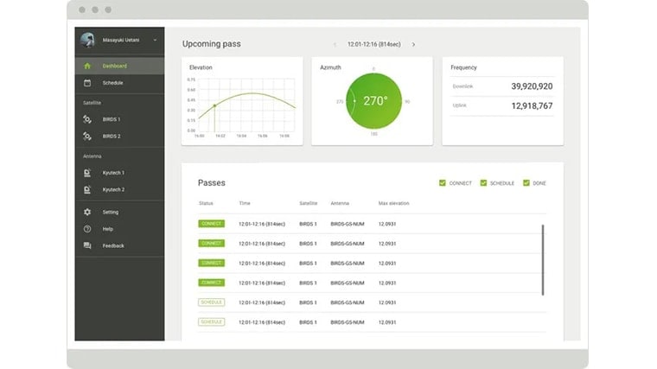Image resolution: width=657 pixels, height=369 pixels.
Task: Expand the Masayuki Uetani user dropdown
Action: (x=156, y=40)
